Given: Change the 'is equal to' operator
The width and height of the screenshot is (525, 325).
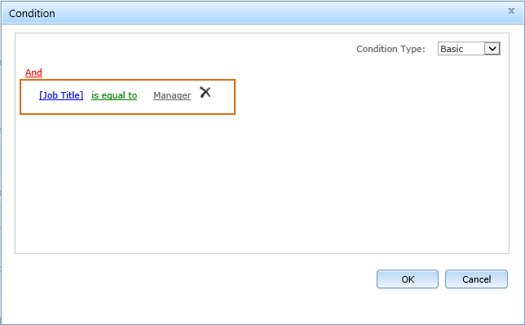Looking at the screenshot, I should (x=114, y=95).
